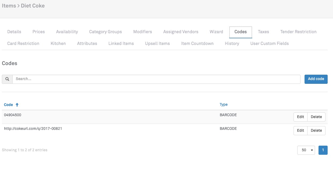Go to Category Groups tab
The height and width of the screenshot is (170, 333).
[x=105, y=32]
